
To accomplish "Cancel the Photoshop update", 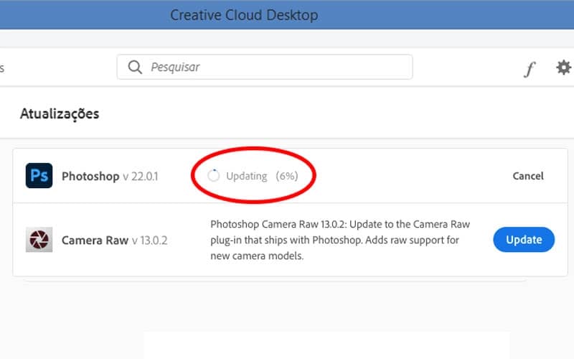I will [x=528, y=176].
